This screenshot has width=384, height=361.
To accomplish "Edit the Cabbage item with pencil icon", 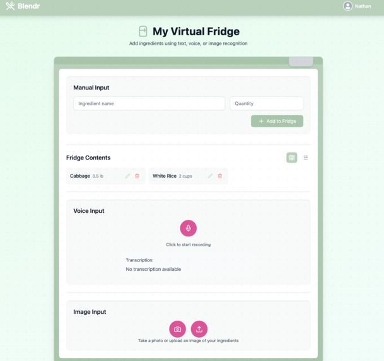I will (127, 176).
